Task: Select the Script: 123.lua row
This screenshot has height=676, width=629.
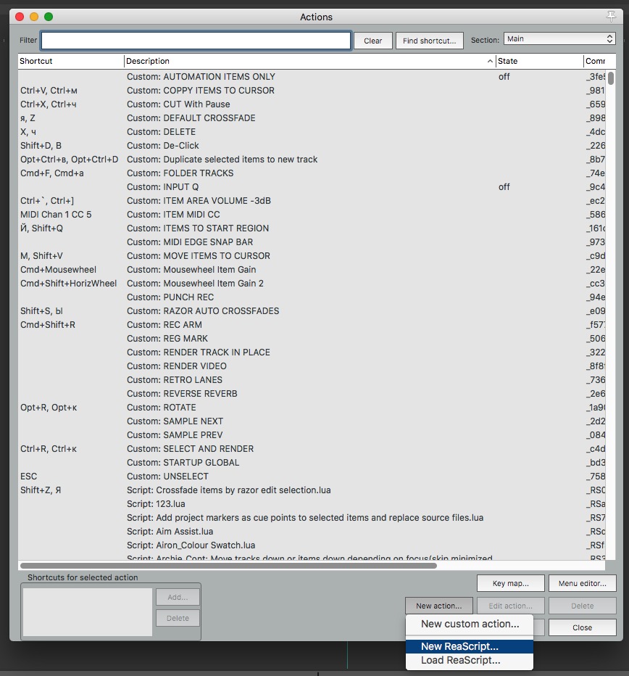Action: click(312, 504)
